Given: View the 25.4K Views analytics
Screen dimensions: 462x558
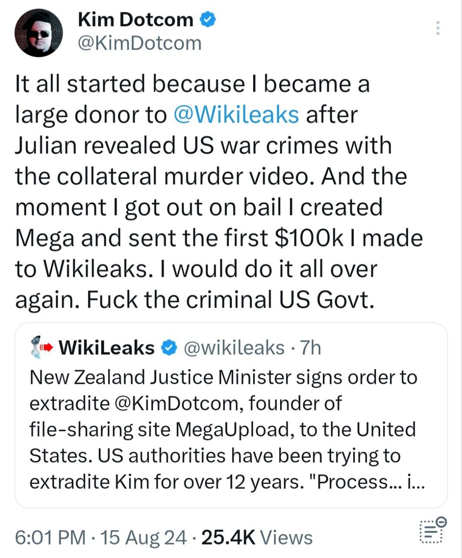Looking at the screenshot, I should [x=257, y=537].
